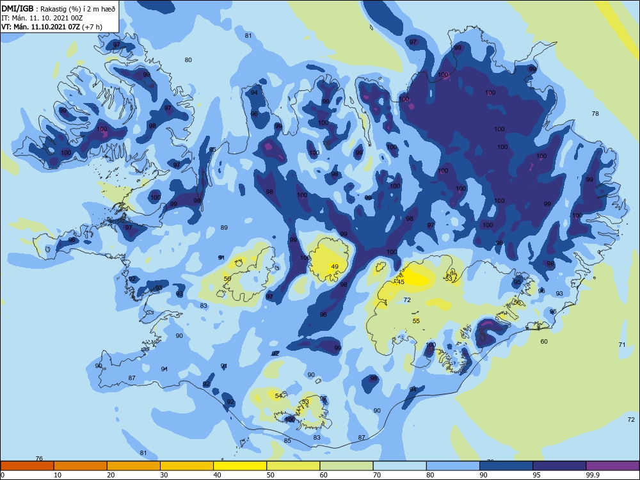The image size is (640, 480).
Task: Click the orange 10–20 legend swatch
Action: pos(81,466)
